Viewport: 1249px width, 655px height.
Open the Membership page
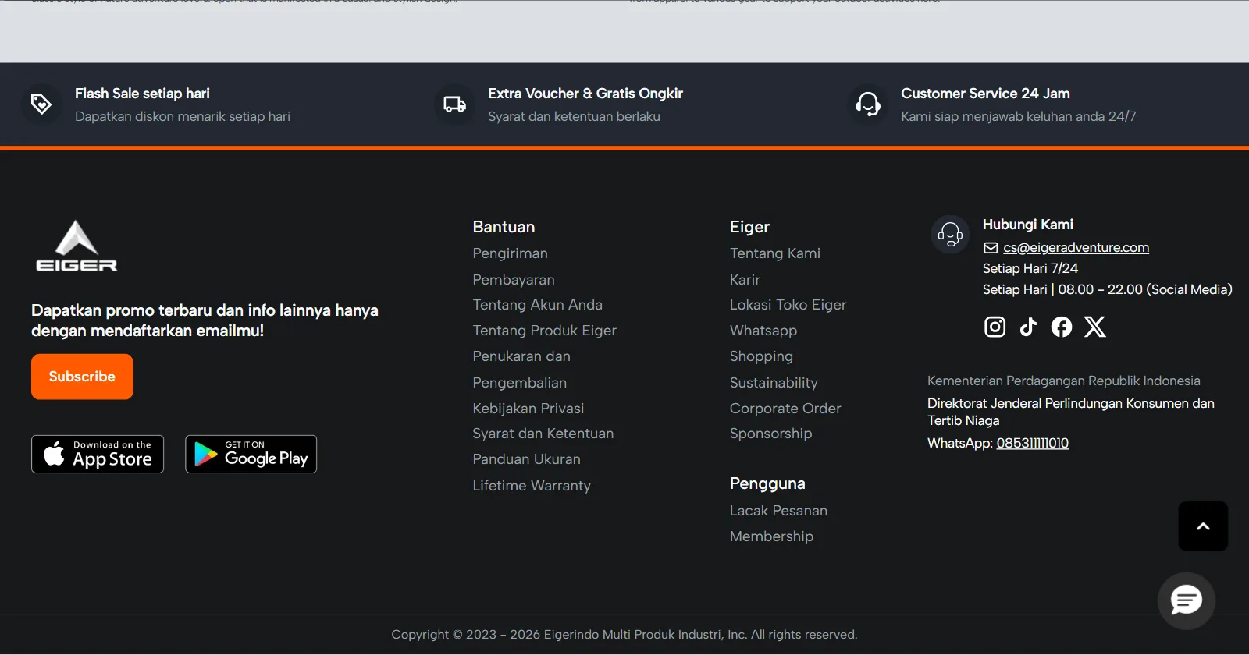(771, 536)
